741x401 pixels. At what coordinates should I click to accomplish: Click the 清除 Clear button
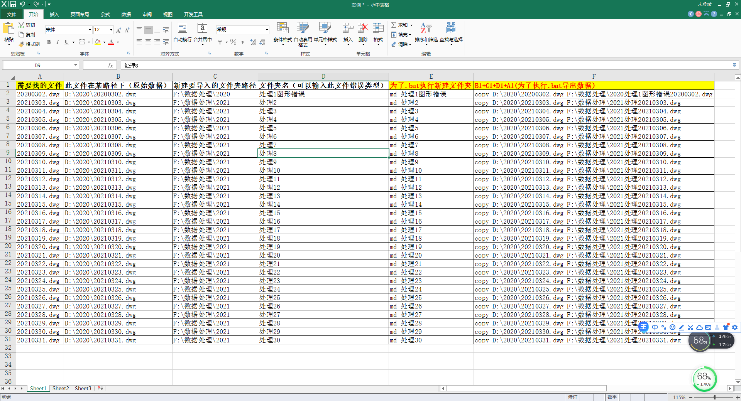tap(401, 44)
